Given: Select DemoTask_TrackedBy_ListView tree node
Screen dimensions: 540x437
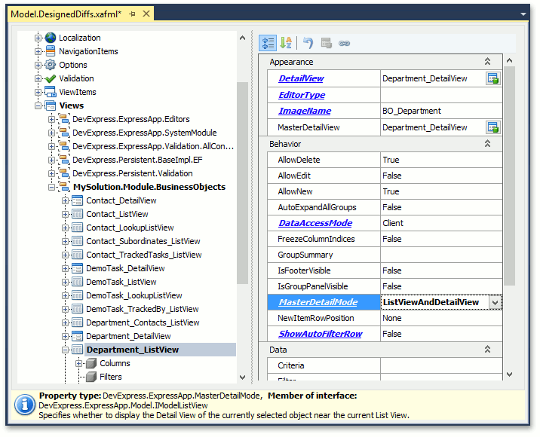Looking at the screenshot, I should click(x=143, y=309).
